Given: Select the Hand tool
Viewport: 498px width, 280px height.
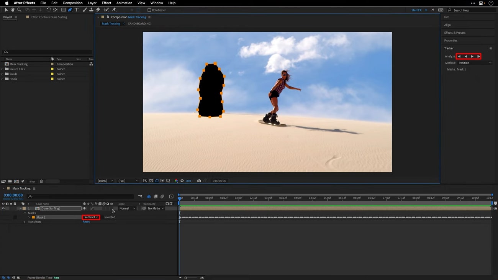Looking at the screenshot, I should click(x=12, y=10).
